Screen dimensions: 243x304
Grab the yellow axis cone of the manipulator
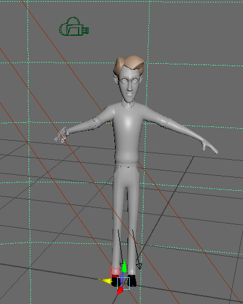(x=105, y=281)
